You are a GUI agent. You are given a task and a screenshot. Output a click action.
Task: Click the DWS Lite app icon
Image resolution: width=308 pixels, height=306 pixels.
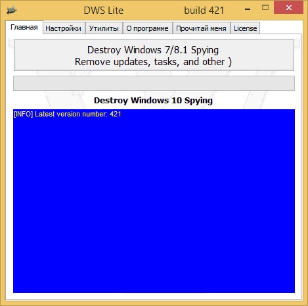tap(12, 10)
